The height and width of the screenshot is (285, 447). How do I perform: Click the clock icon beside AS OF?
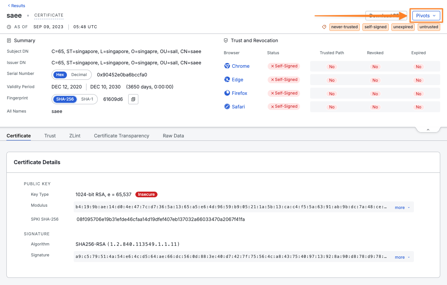[x=9, y=27]
